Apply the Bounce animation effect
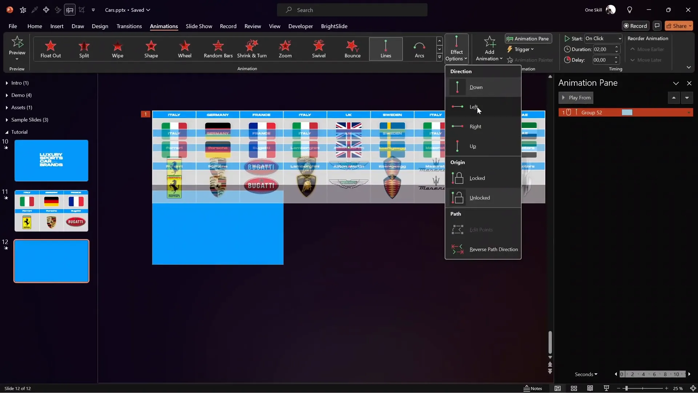Image resolution: width=698 pixels, height=393 pixels. coord(352,49)
